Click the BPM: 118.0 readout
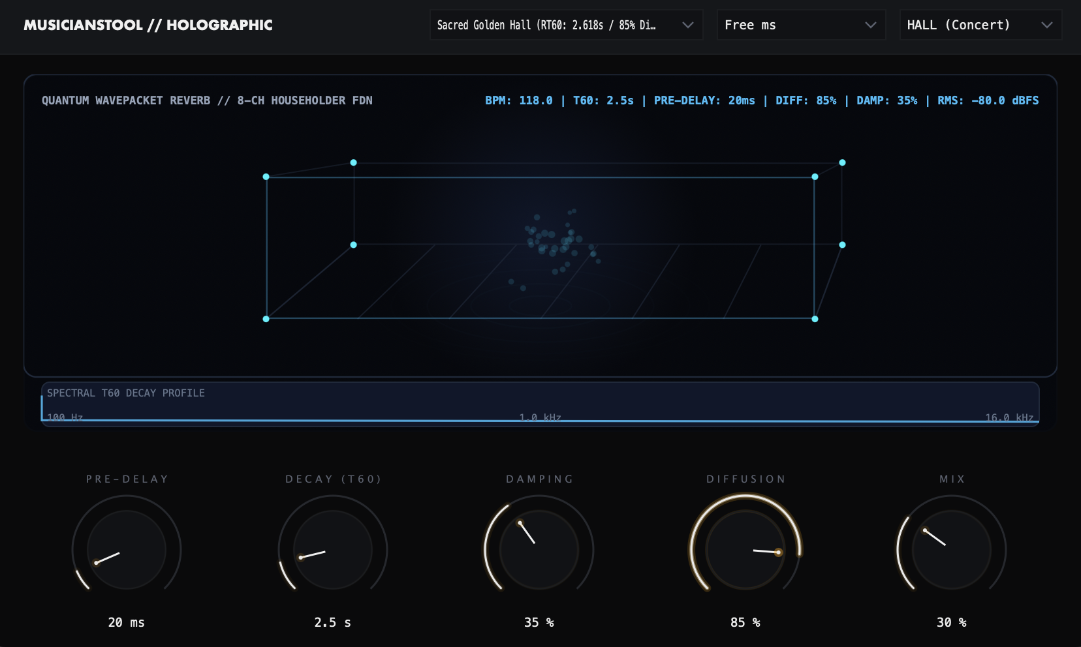 pyautogui.click(x=519, y=100)
